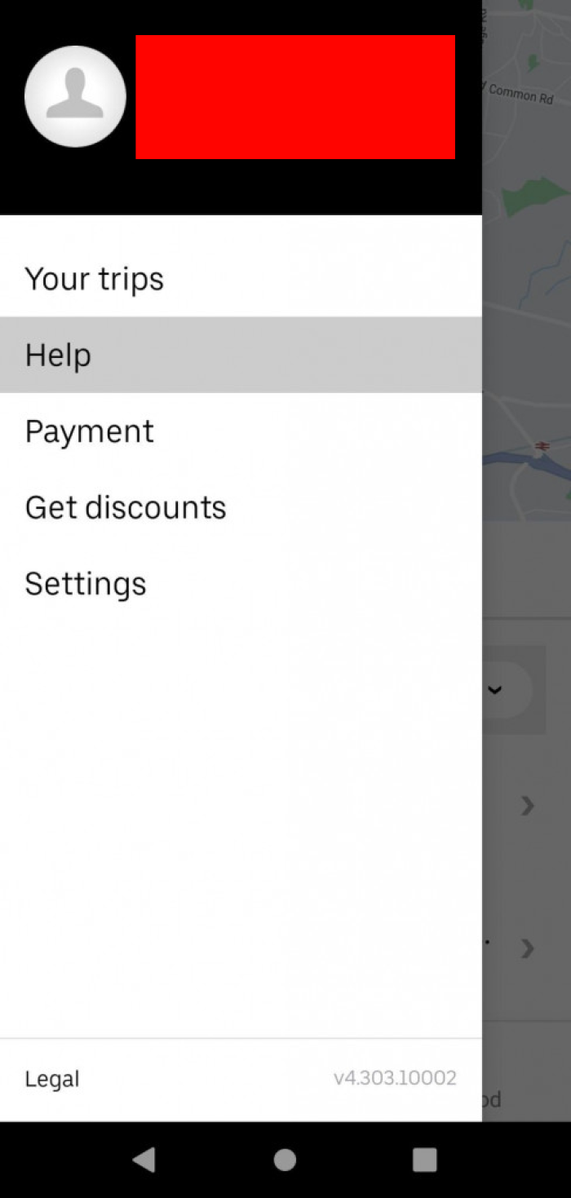Tap the Android back triangle icon

[144, 1160]
